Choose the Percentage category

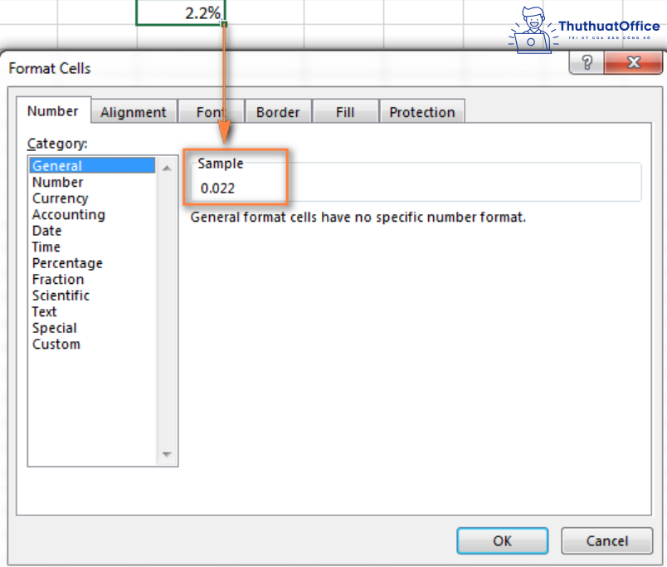pos(67,263)
